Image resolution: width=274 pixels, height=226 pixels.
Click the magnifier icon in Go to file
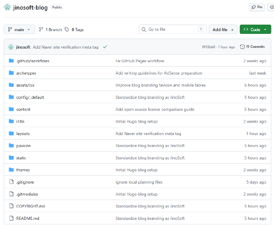pos(144,29)
